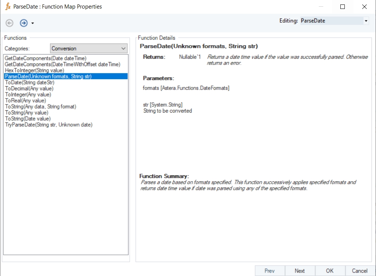Select ToString(Any data, String format) entry
Screen dimensions: 376x276
(x=40, y=107)
